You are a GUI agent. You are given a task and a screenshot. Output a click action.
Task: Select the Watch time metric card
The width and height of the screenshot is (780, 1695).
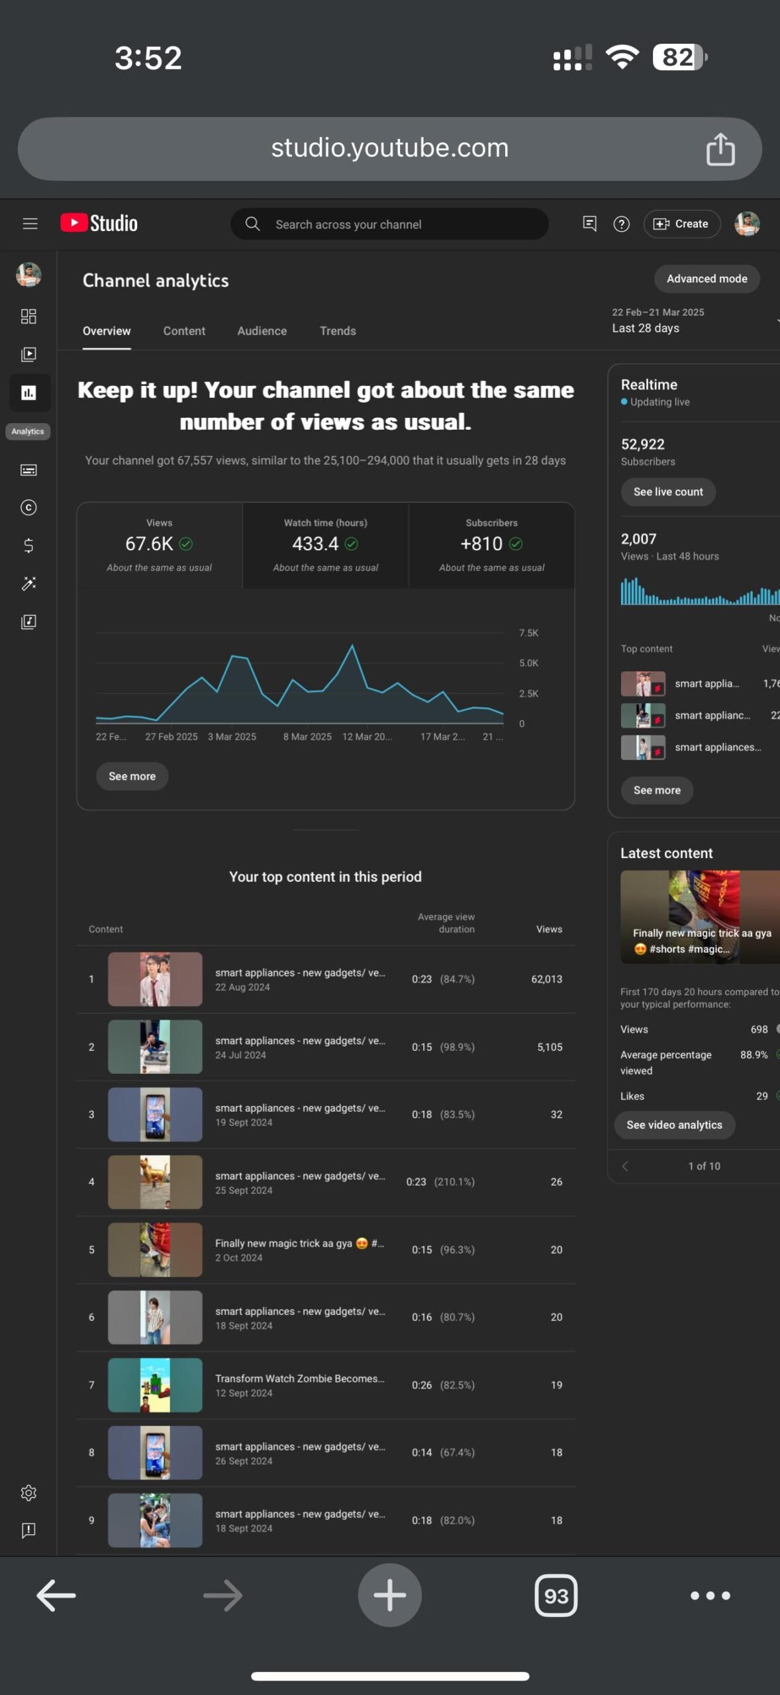[x=326, y=546]
